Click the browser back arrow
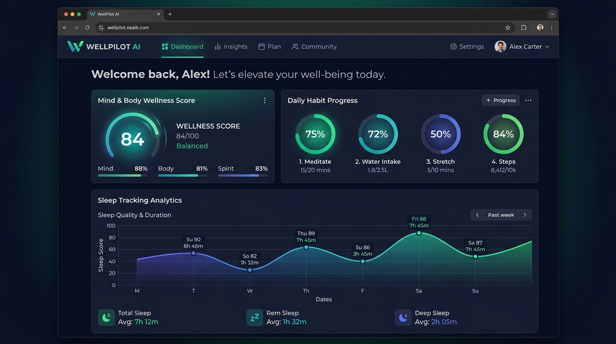 (65, 28)
